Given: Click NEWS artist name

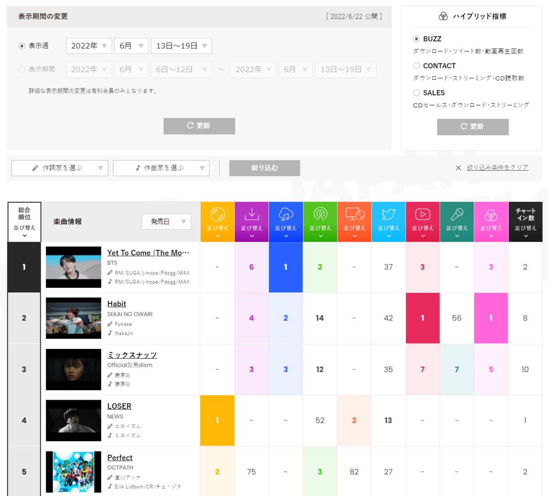Looking at the screenshot, I should pos(115,417).
